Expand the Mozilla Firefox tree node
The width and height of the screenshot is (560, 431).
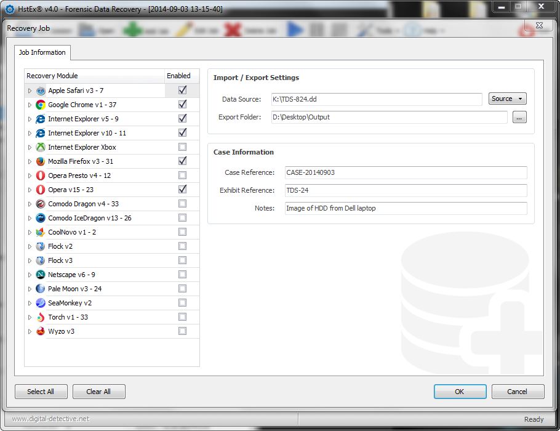pos(30,161)
